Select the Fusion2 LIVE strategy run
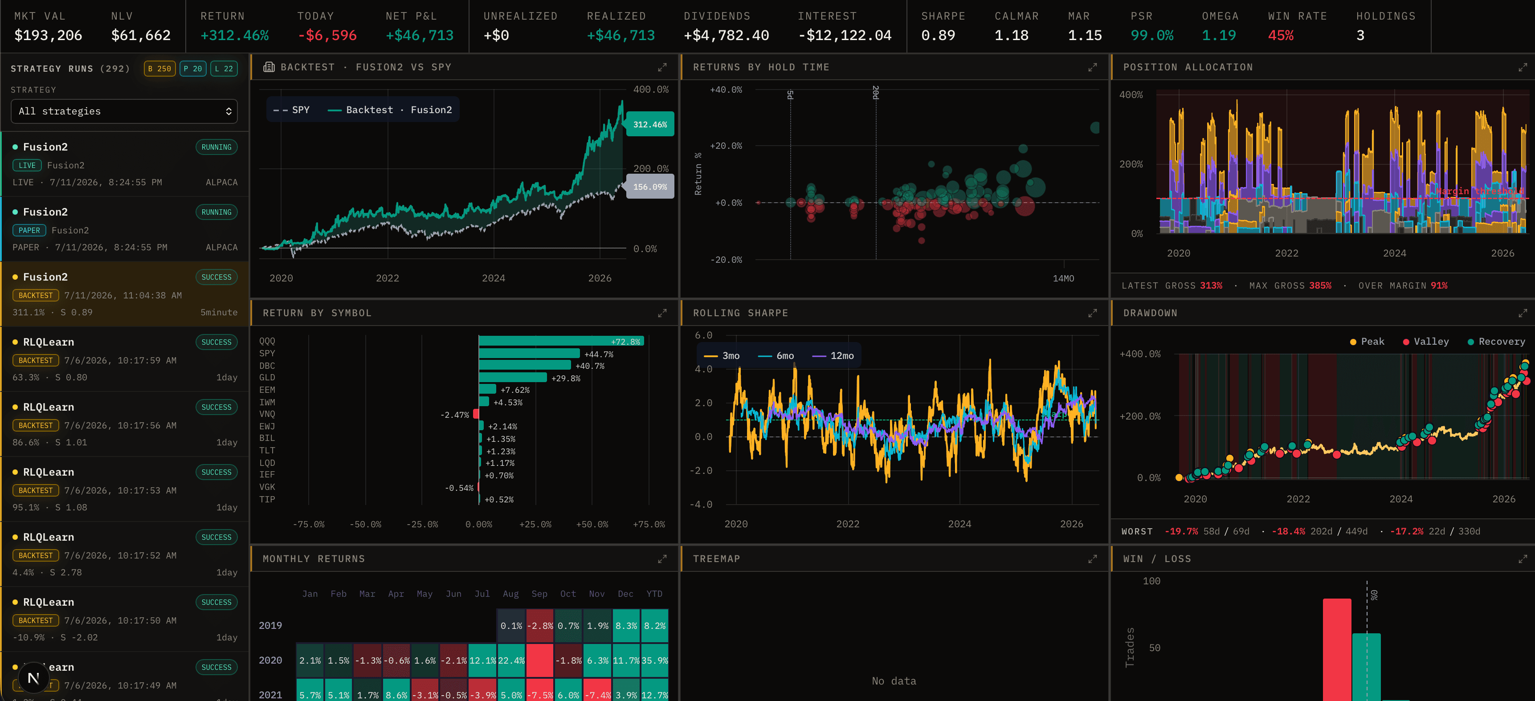1535x701 pixels. pyautogui.click(x=125, y=164)
